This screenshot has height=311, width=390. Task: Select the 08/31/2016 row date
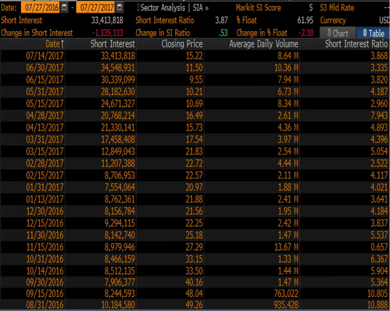coord(44,305)
